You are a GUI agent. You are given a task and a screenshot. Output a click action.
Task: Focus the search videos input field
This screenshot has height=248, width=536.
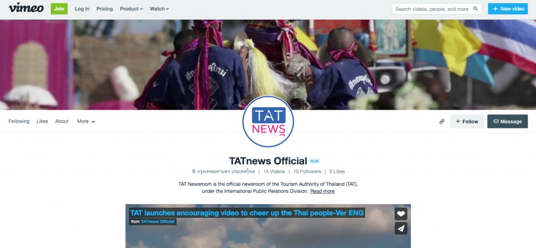coord(432,9)
